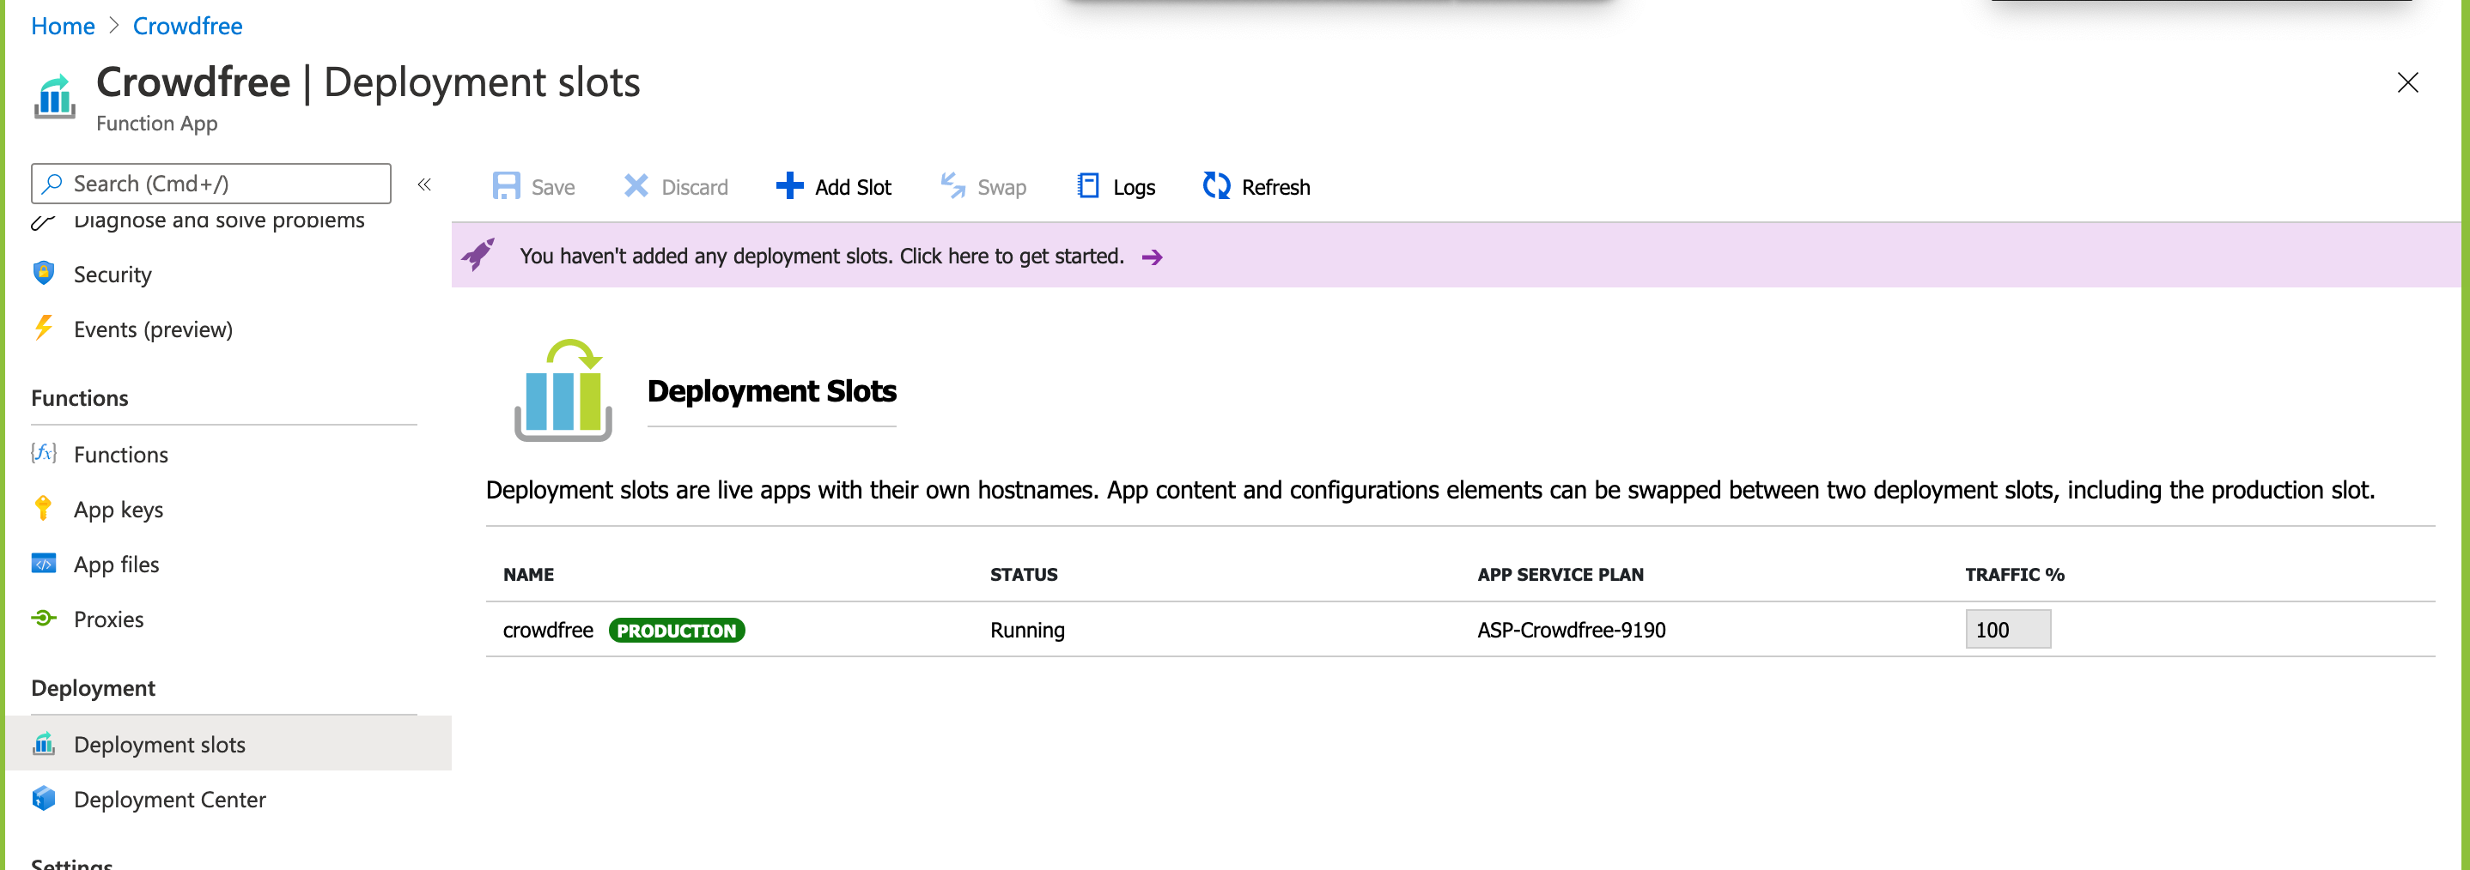This screenshot has height=870, width=2470.
Task: Click the Events lightning bolt icon
Action: click(44, 328)
